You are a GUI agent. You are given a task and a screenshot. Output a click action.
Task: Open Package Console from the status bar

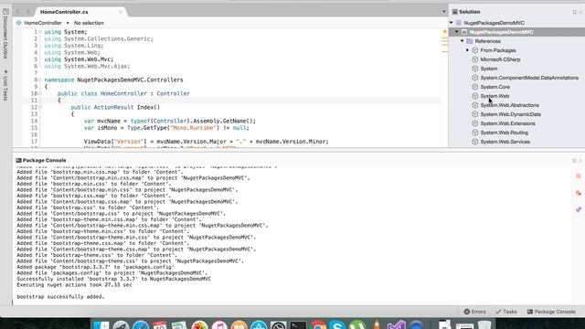551,312
